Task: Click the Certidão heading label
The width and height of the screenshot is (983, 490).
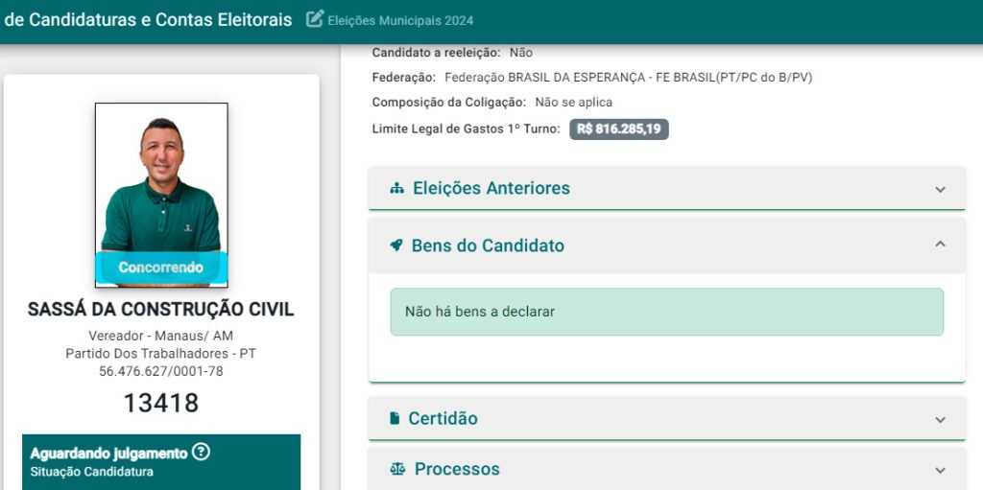Action: (443, 419)
